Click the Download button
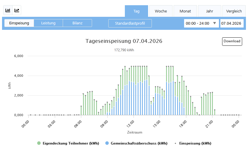Image resolution: width=250 pixels, height=148 pixels. click(x=232, y=41)
